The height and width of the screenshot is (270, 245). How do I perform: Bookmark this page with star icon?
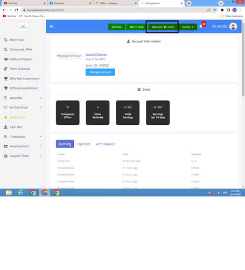pyautogui.click(x=215, y=10)
